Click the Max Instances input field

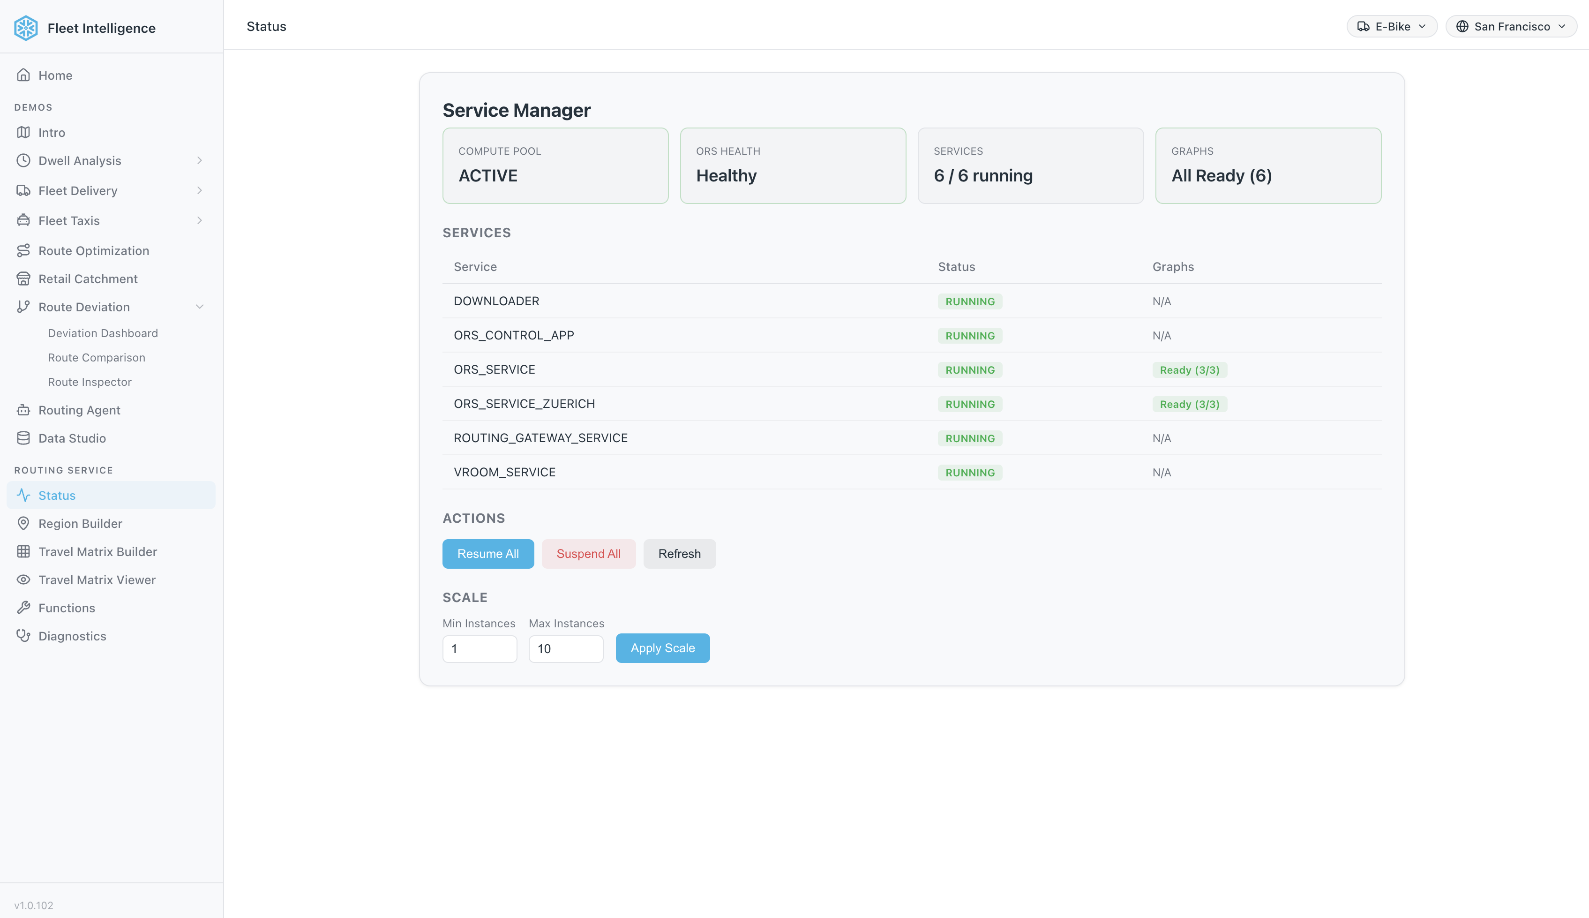coord(565,649)
